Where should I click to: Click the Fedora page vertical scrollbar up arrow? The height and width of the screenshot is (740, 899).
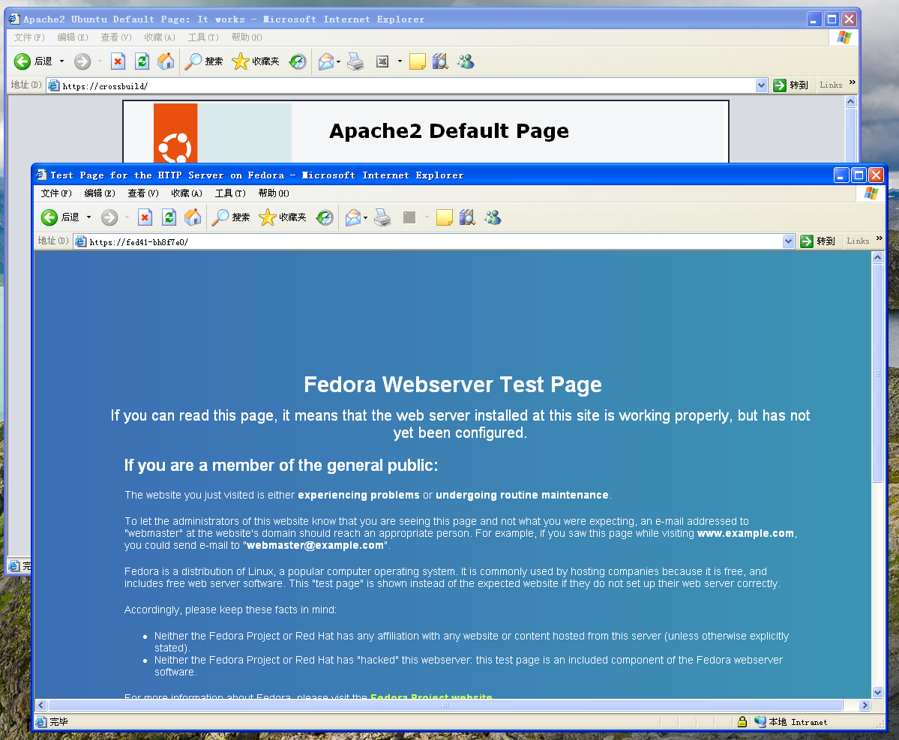click(x=878, y=257)
